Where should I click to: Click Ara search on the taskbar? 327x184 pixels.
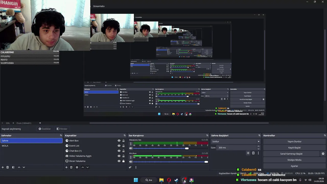pyautogui.click(x=149, y=180)
